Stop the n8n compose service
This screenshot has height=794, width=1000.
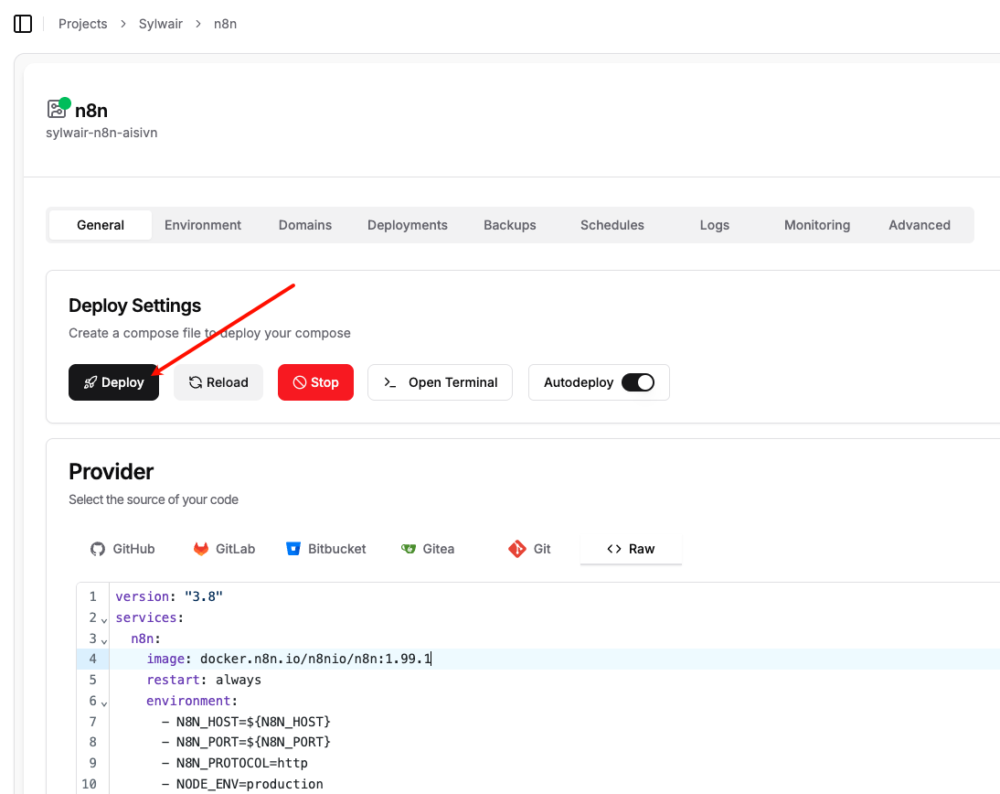(x=315, y=382)
